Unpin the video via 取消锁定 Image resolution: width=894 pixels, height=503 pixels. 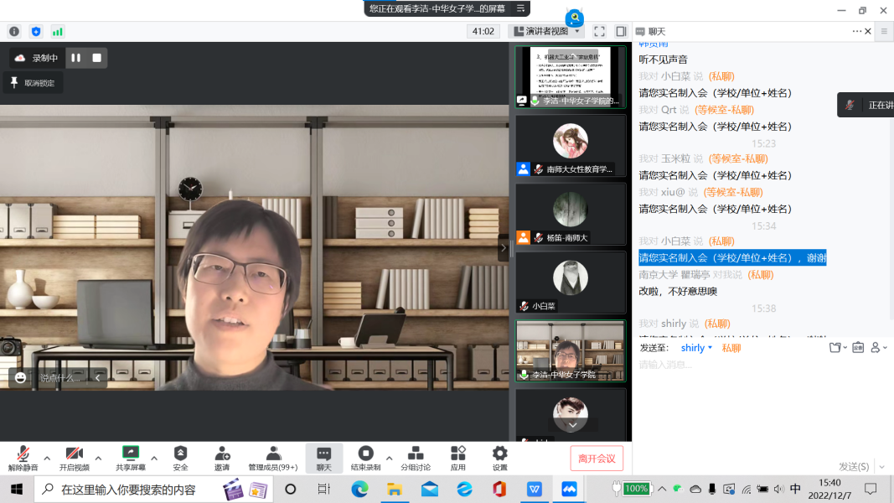(x=33, y=83)
